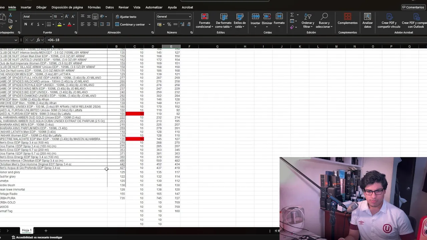This screenshot has width=427, height=240.
Task: Align text to top
Action: 82,16
